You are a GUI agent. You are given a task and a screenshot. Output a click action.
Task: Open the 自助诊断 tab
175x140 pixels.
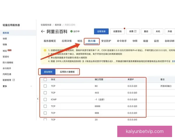tap(169, 41)
